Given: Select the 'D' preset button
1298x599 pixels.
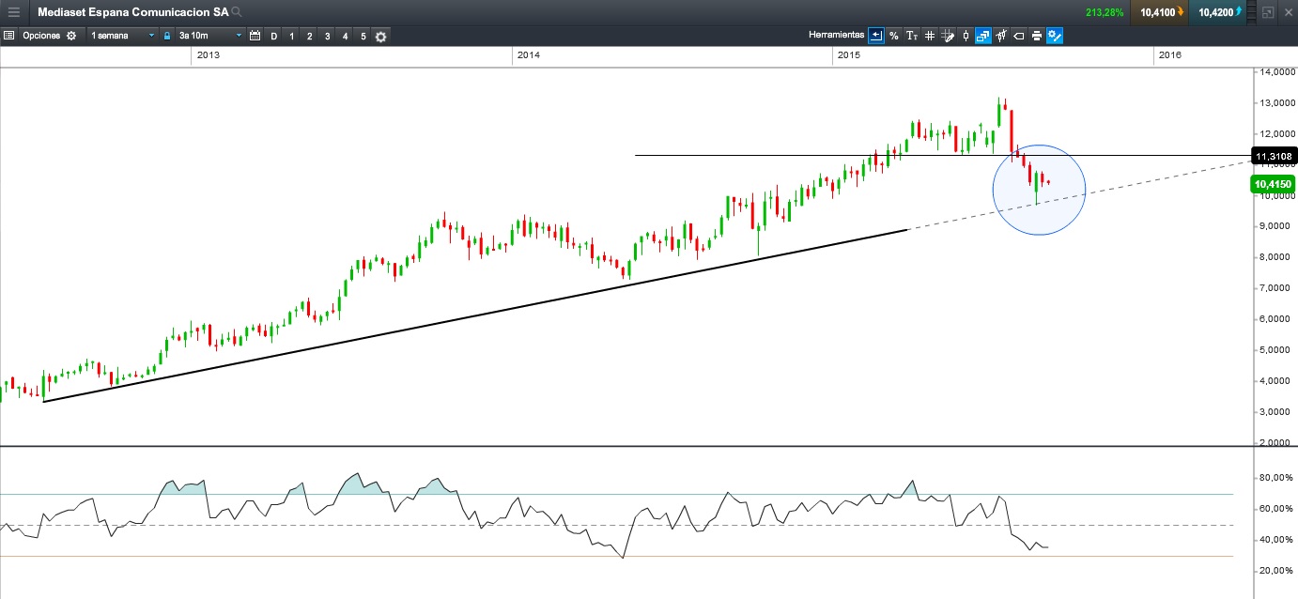Looking at the screenshot, I should pyautogui.click(x=274, y=36).
